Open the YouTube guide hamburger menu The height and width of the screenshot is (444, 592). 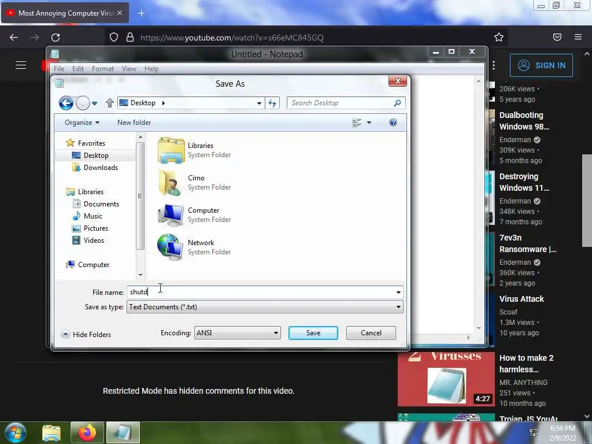point(21,65)
